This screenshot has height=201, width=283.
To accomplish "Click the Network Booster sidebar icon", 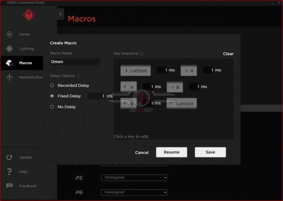I will click(x=10, y=77).
